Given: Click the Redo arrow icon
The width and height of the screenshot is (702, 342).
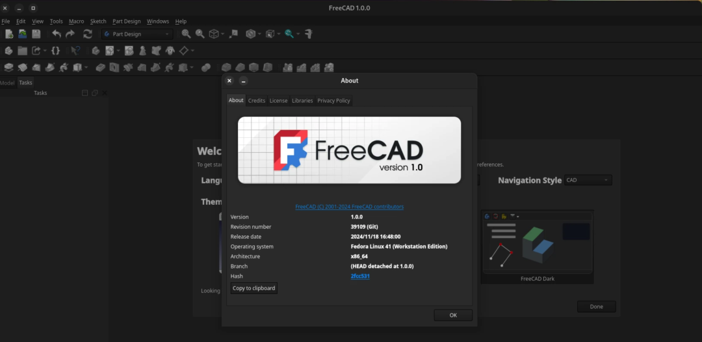Looking at the screenshot, I should pos(70,34).
